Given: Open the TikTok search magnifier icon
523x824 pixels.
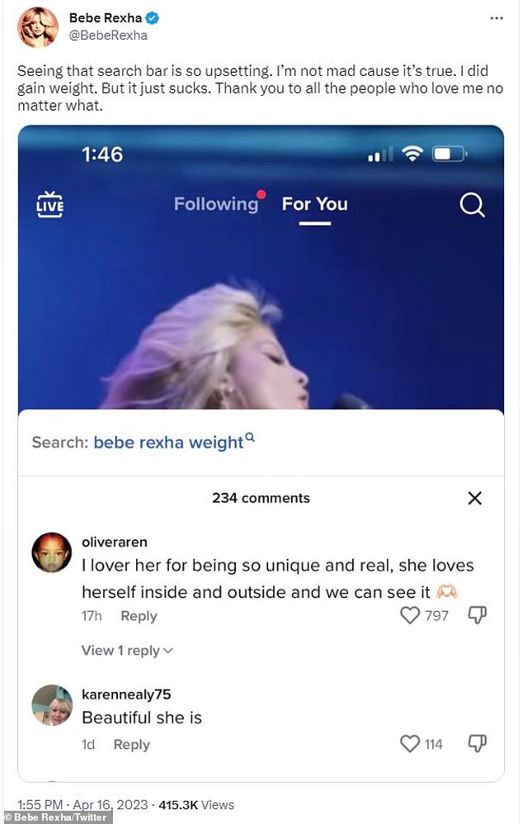Looking at the screenshot, I should pos(472,205).
